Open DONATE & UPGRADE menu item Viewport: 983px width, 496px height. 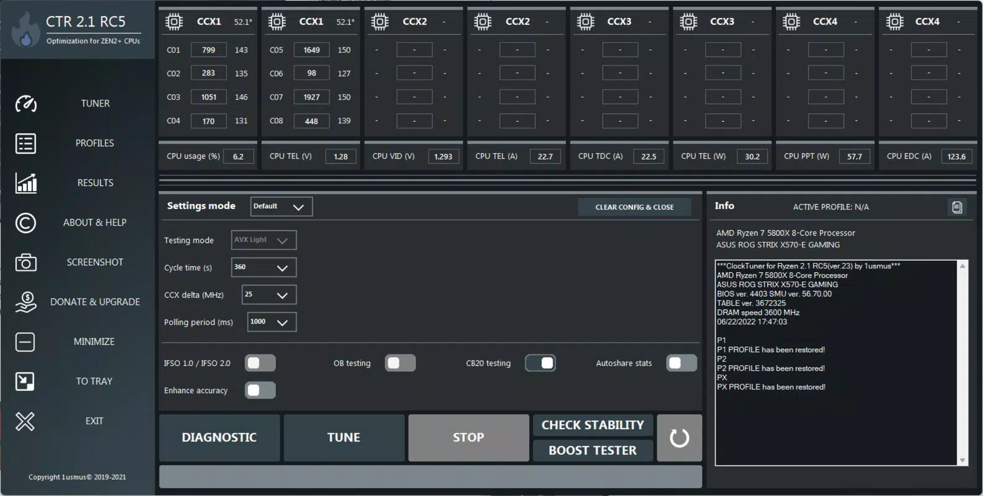pyautogui.click(x=95, y=302)
